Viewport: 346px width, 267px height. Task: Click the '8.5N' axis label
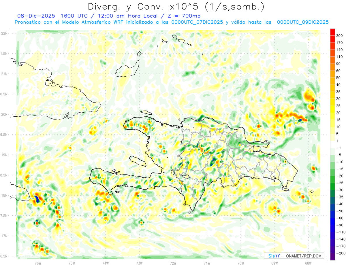pyautogui.click(x=4, y=175)
